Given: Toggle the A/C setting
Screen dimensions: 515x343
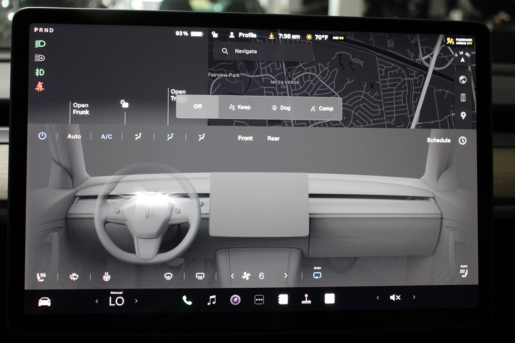Looking at the screenshot, I should 106,137.
